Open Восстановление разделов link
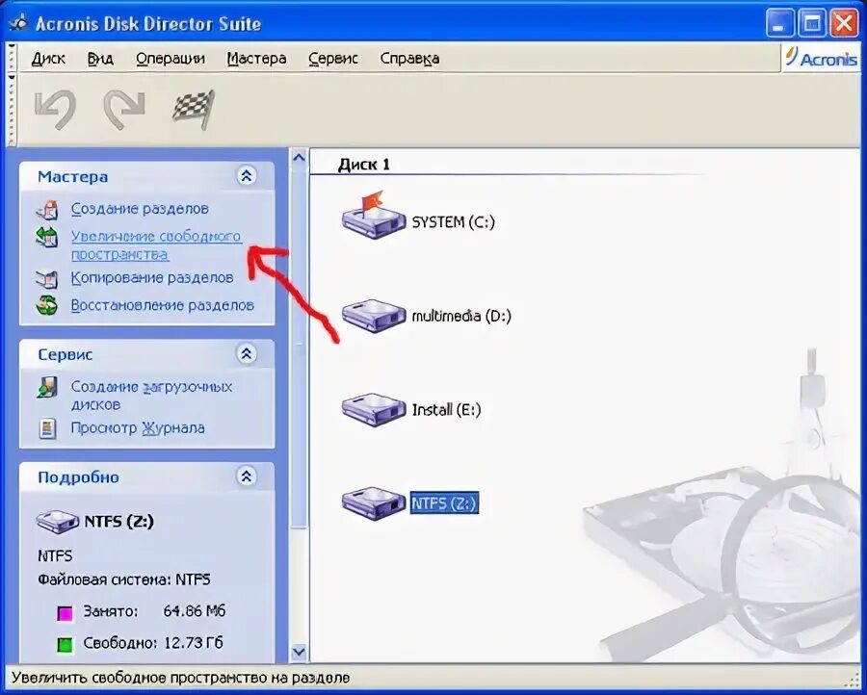Image resolution: width=867 pixels, height=695 pixels. click(x=163, y=305)
